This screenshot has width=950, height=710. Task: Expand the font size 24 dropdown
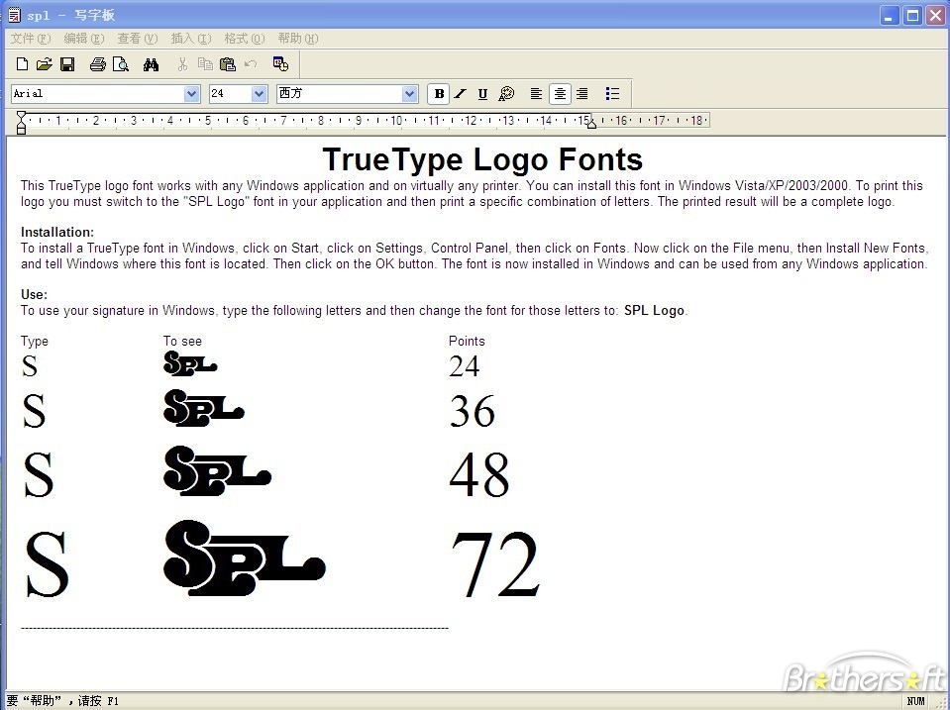[x=260, y=94]
